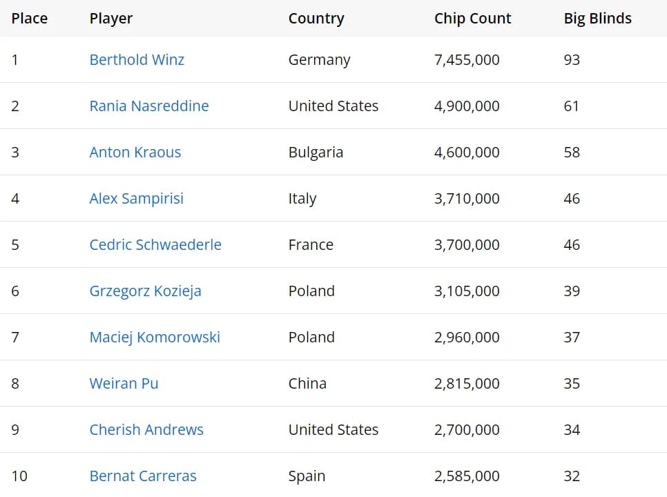This screenshot has height=497, width=667.
Task: Click the Player column header
Action: pos(111,19)
